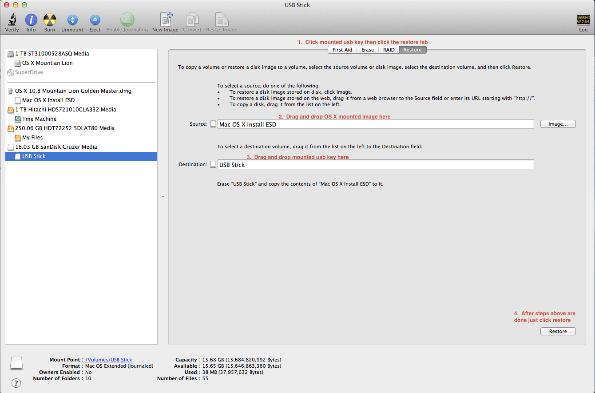Screen dimensions: 595x393
Task: Select the My Files volume
Action: [81, 138]
